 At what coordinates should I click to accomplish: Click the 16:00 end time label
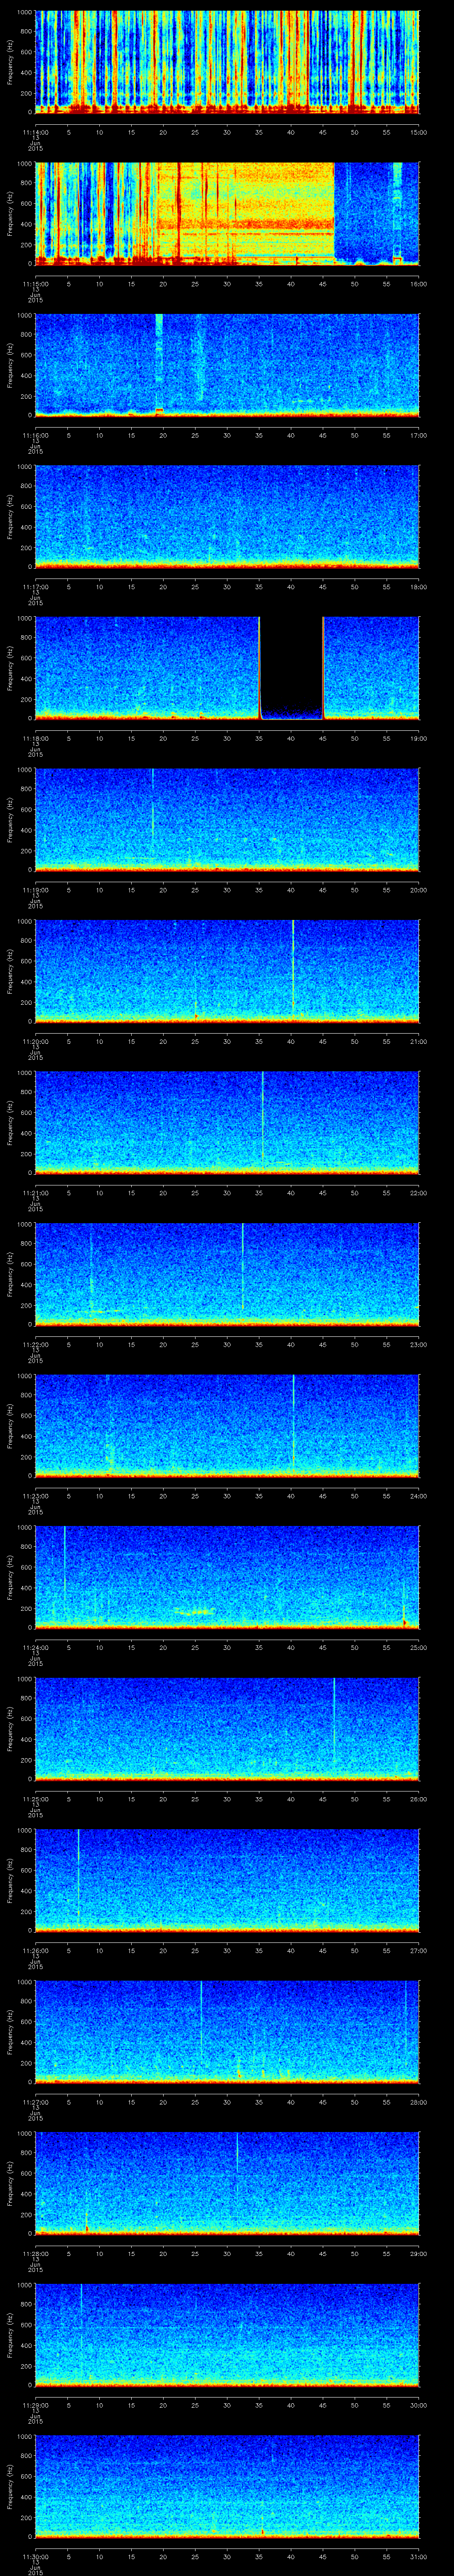[x=418, y=284]
